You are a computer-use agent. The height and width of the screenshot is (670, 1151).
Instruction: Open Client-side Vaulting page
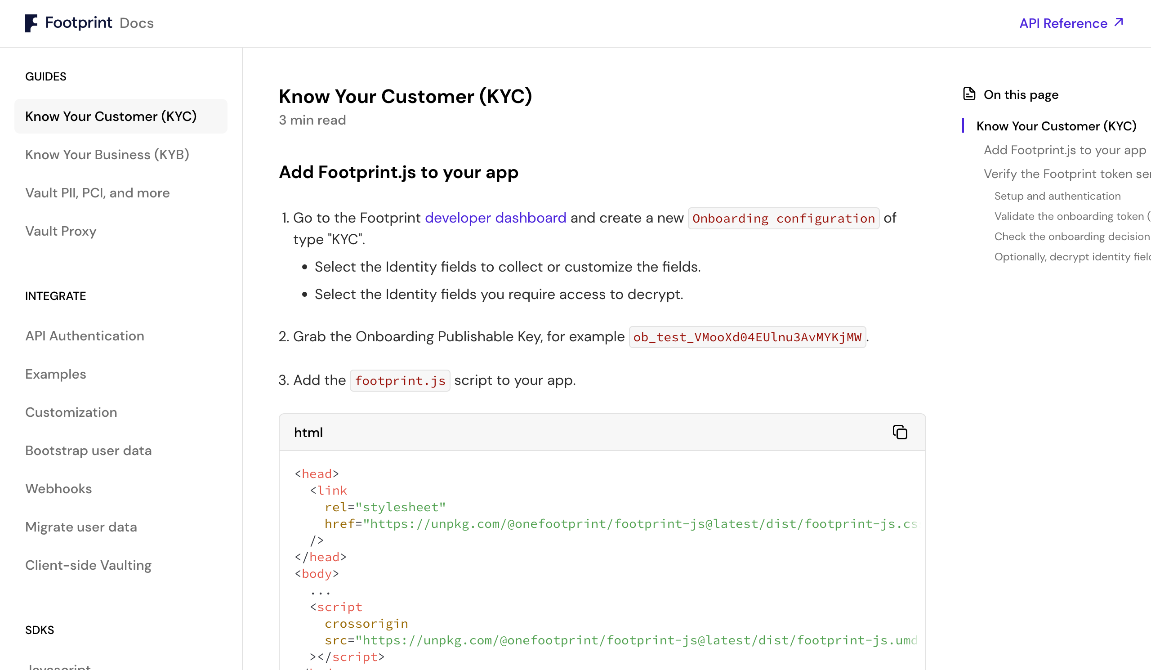tap(88, 565)
